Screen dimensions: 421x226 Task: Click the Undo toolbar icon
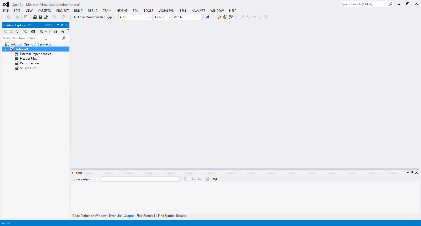(54, 17)
